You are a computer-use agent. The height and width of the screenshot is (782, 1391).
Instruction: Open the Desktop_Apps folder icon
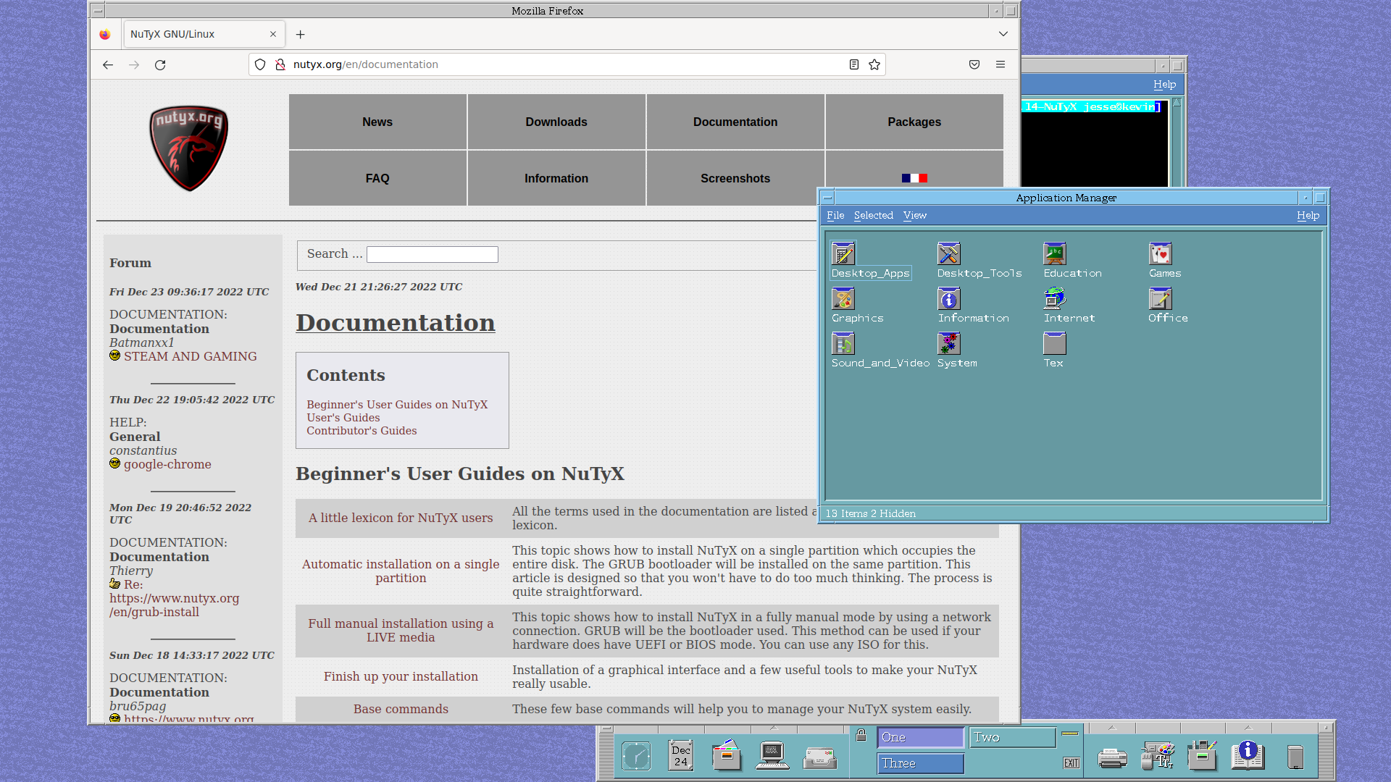click(843, 253)
